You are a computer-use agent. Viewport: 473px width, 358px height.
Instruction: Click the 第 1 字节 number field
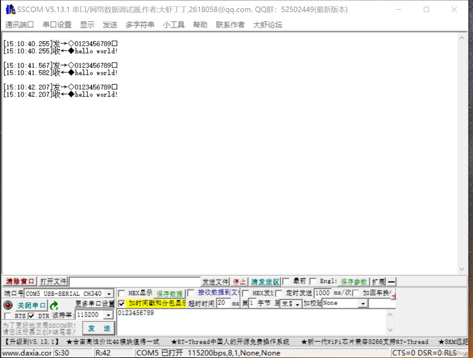(252, 303)
